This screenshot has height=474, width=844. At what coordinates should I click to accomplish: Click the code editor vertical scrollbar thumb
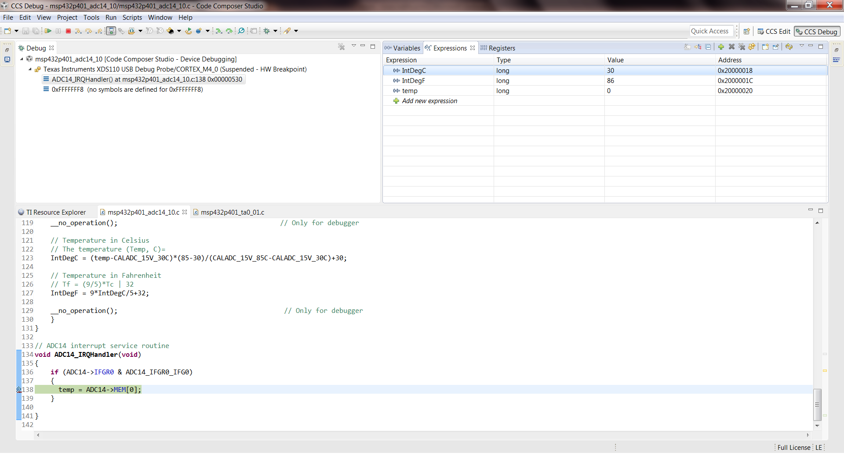817,404
